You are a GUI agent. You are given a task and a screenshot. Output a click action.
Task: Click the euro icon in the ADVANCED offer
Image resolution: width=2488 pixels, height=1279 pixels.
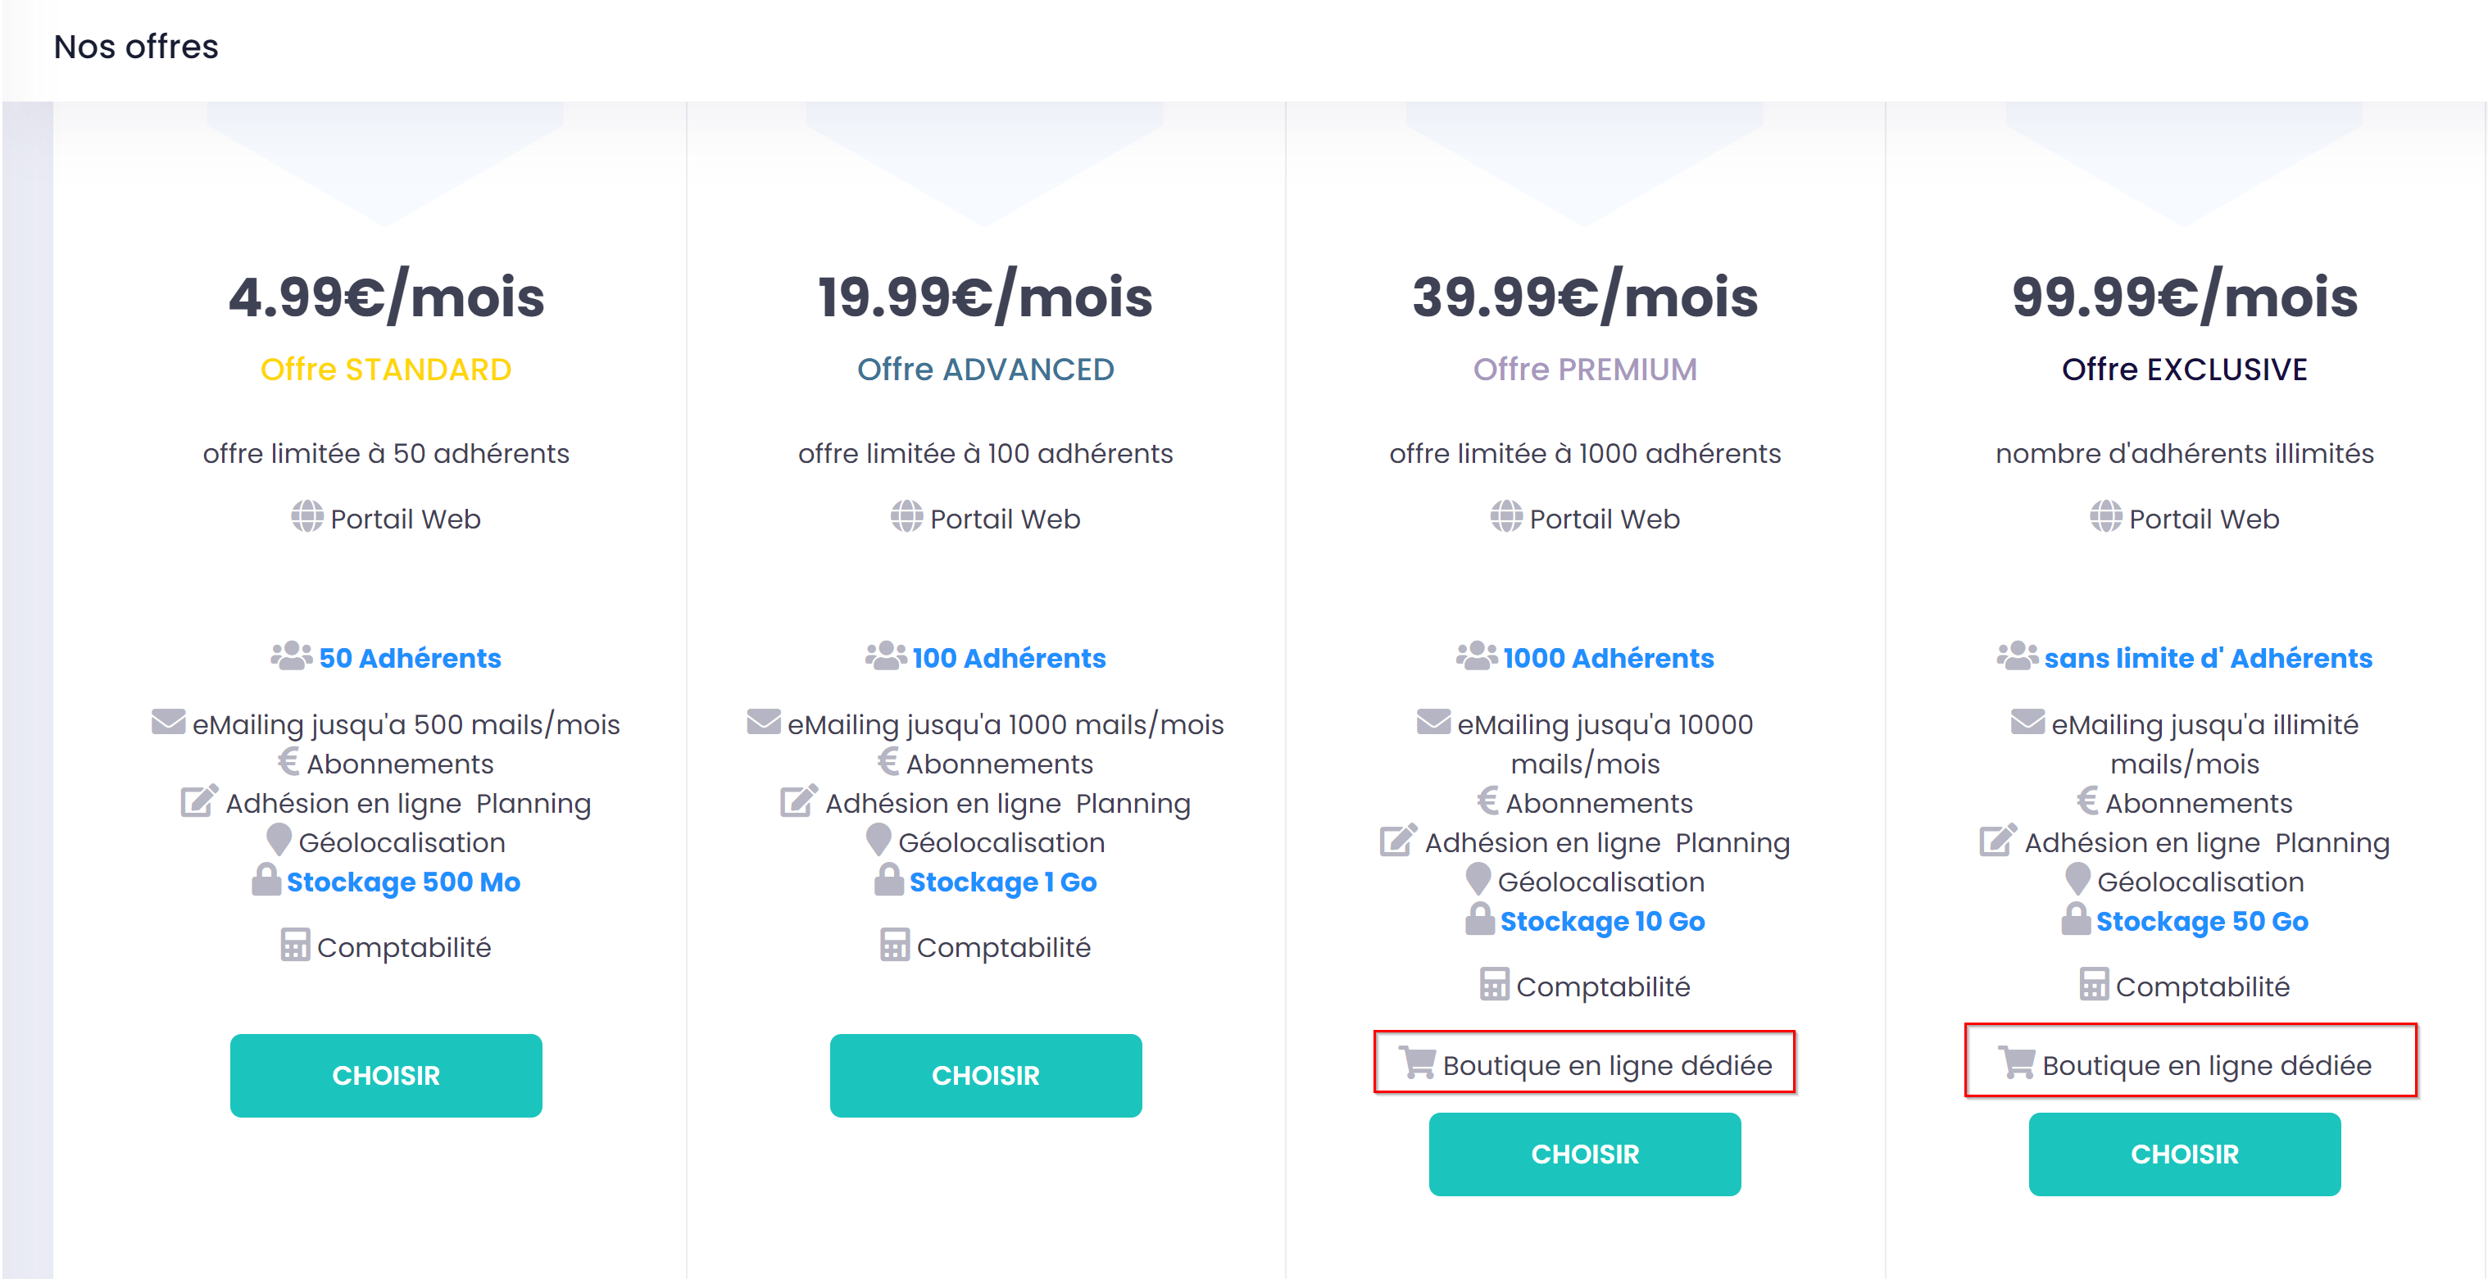pyautogui.click(x=888, y=761)
